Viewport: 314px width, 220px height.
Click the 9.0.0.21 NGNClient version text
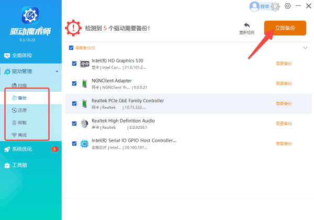[x=140, y=88]
